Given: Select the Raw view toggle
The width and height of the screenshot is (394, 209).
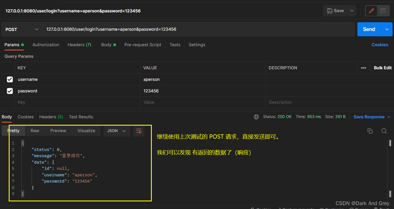Looking at the screenshot, I should click(x=35, y=131).
